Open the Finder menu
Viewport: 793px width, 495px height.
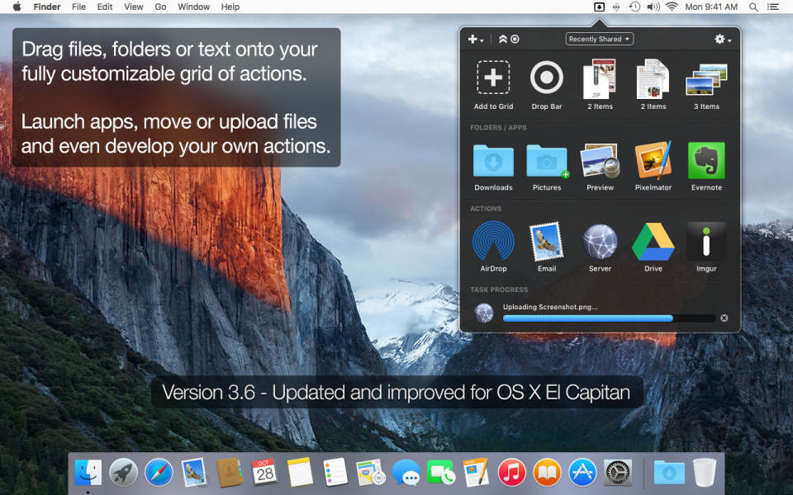47,7
